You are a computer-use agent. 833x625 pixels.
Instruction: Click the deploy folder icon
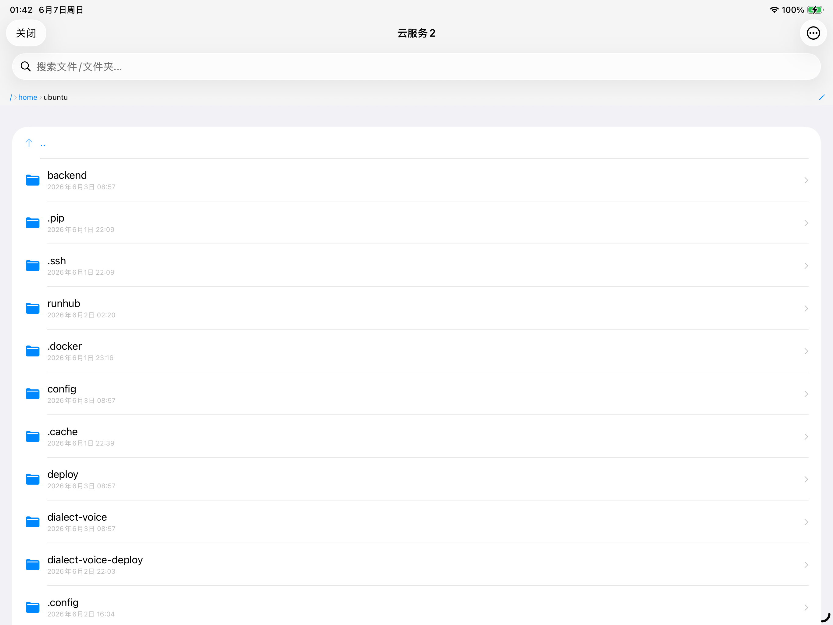coord(33,479)
